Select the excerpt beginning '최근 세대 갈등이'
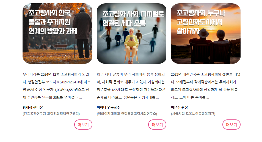262x142 pixels. pyautogui.click(x=131, y=86)
